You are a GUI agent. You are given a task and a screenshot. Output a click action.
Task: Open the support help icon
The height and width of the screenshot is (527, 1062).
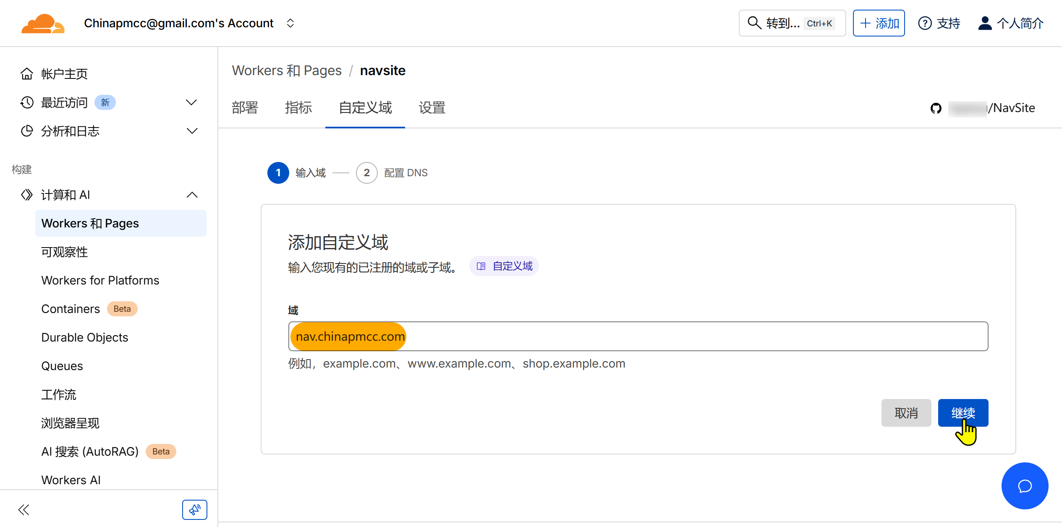(925, 23)
